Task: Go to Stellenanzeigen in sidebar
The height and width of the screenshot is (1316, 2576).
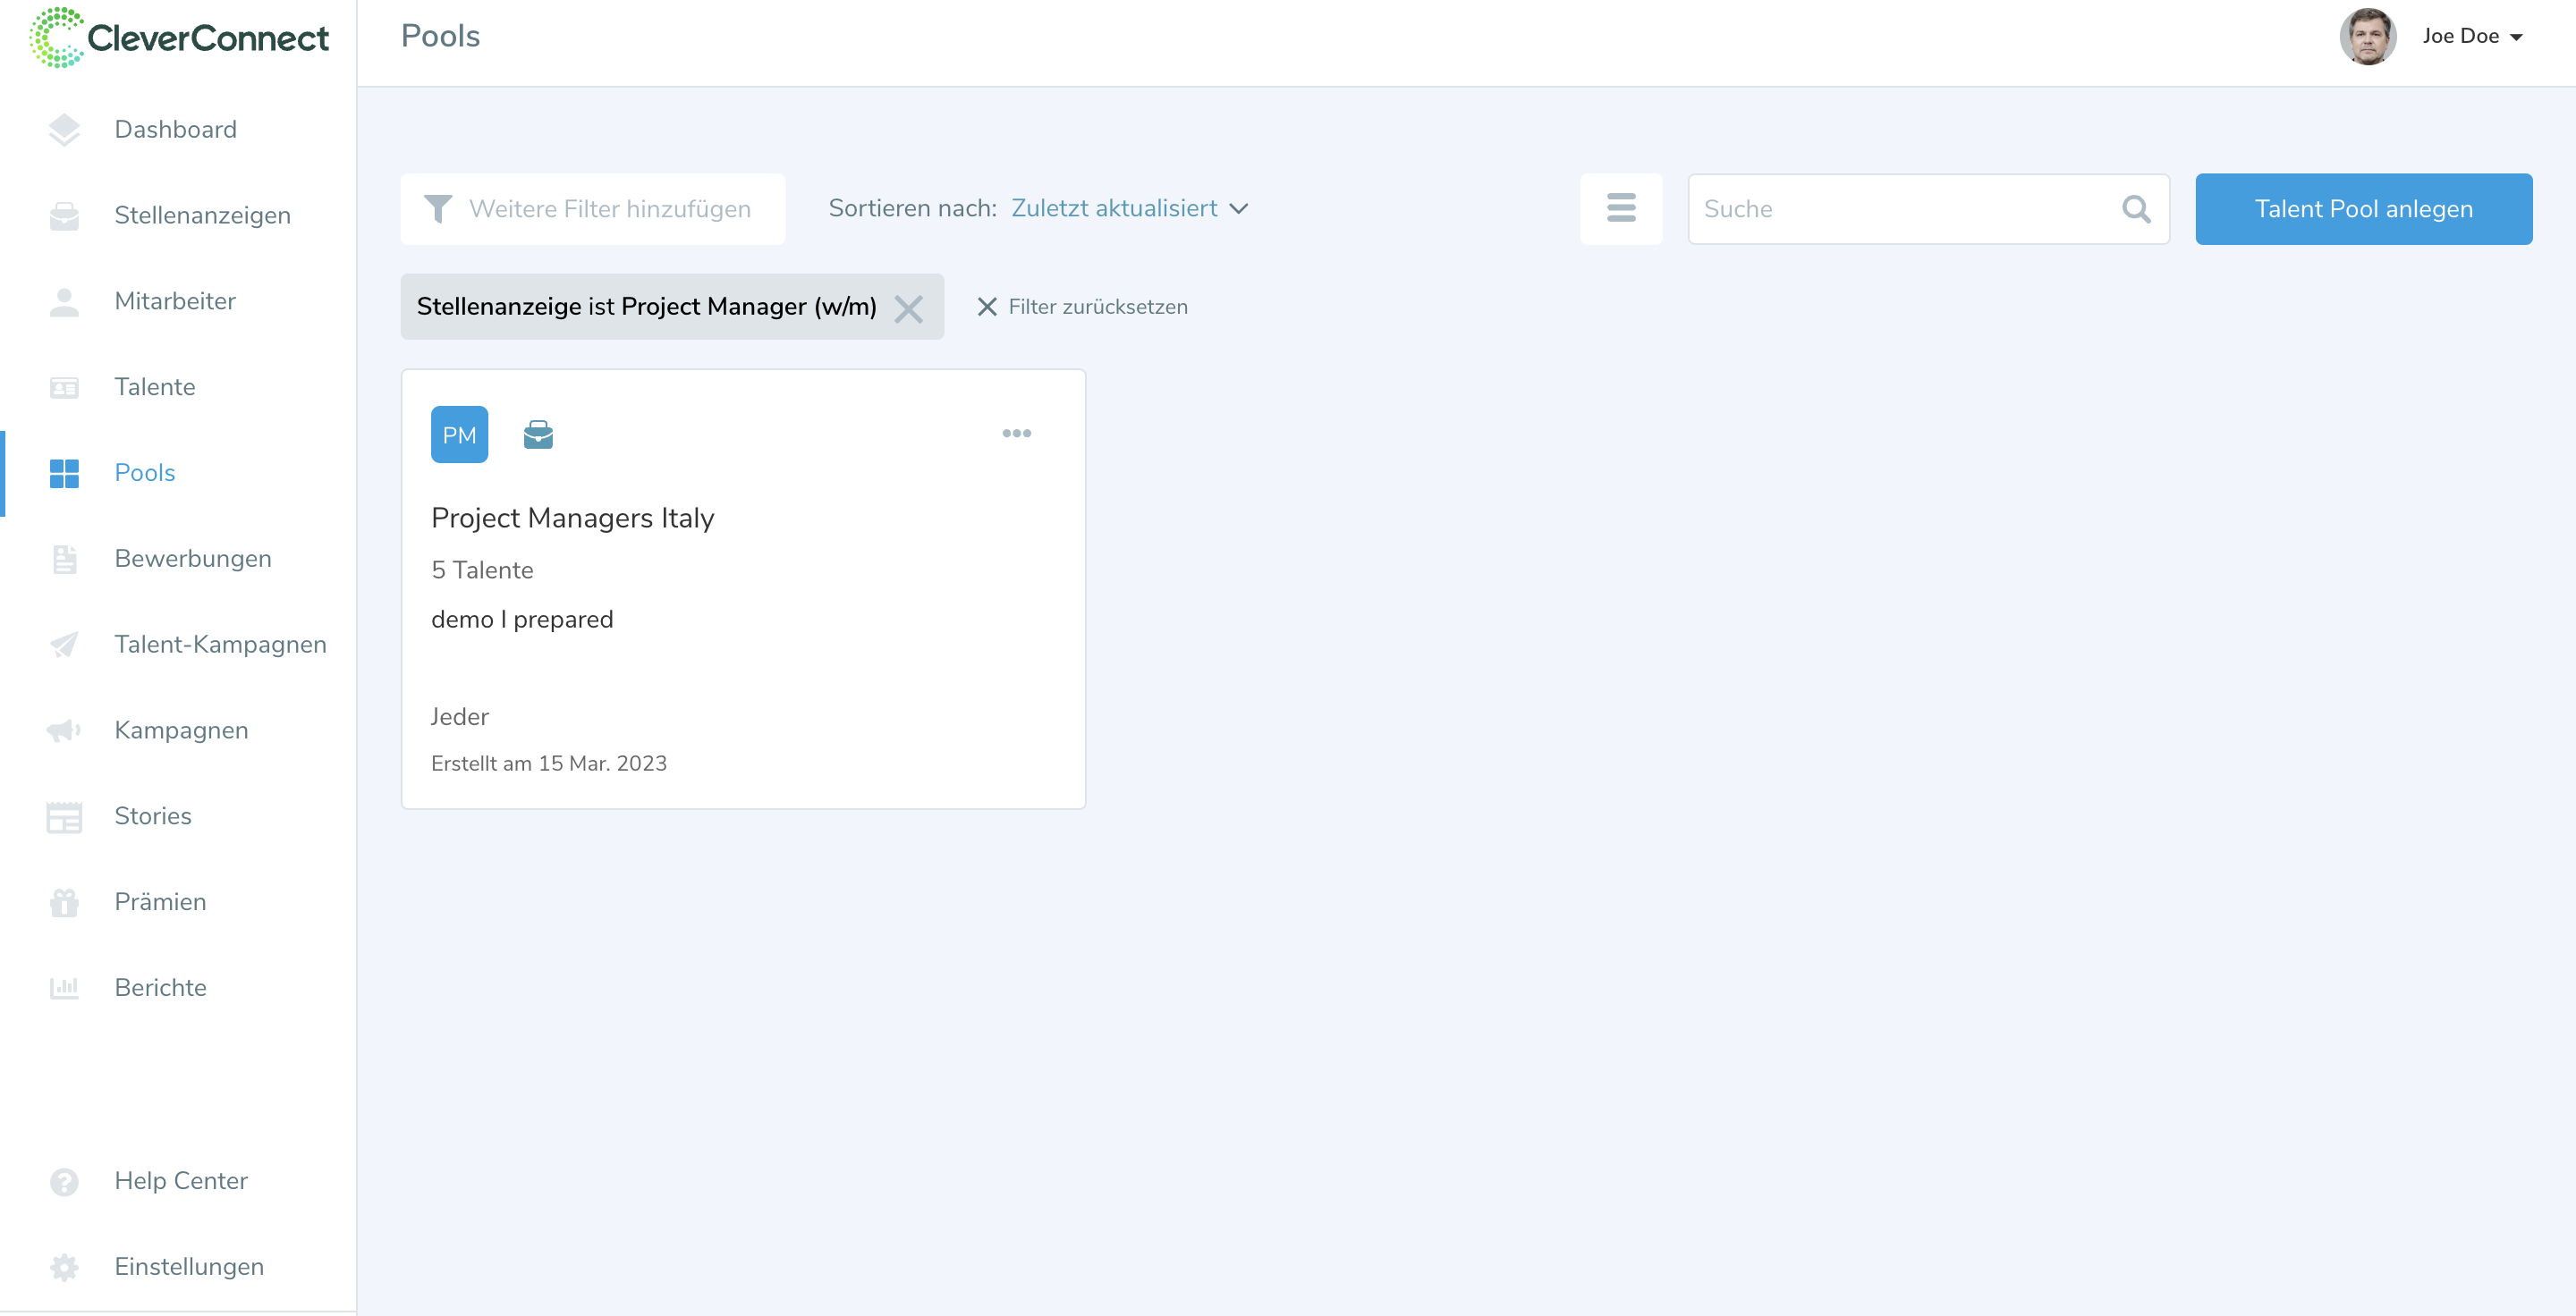Action: point(202,215)
